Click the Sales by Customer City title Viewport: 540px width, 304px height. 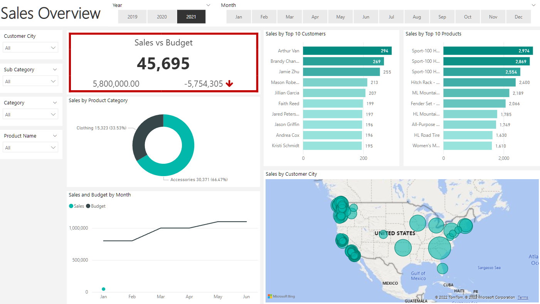[x=291, y=174]
